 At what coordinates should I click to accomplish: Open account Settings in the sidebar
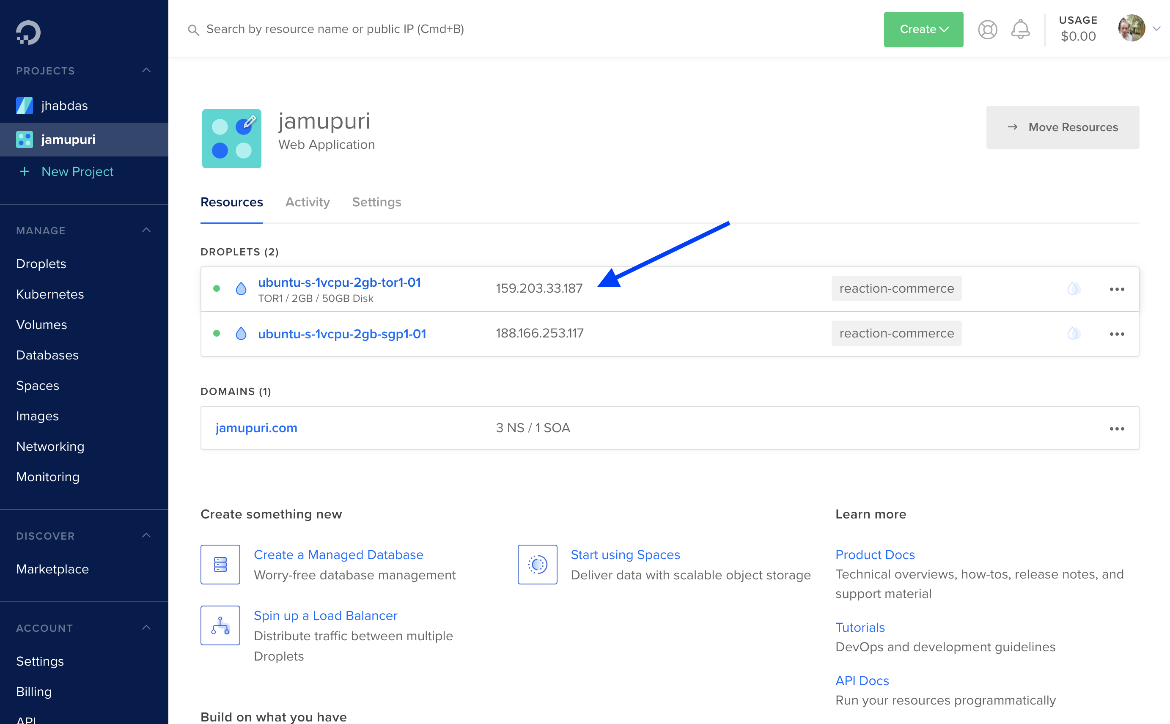click(x=40, y=661)
